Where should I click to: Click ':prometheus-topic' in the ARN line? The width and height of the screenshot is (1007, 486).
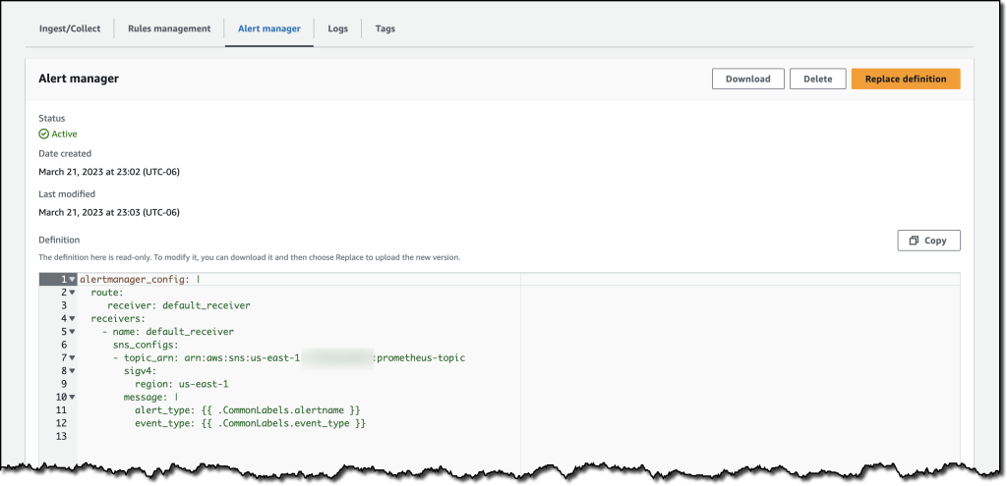coord(419,357)
